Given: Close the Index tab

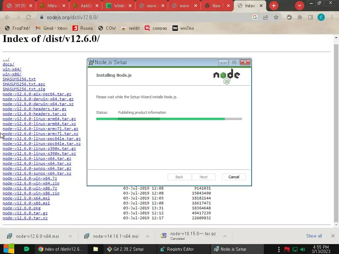Looking at the screenshot, I should [261, 6].
